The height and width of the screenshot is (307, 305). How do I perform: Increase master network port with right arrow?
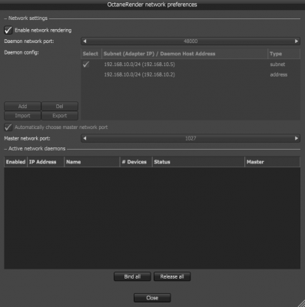[x=297, y=138]
